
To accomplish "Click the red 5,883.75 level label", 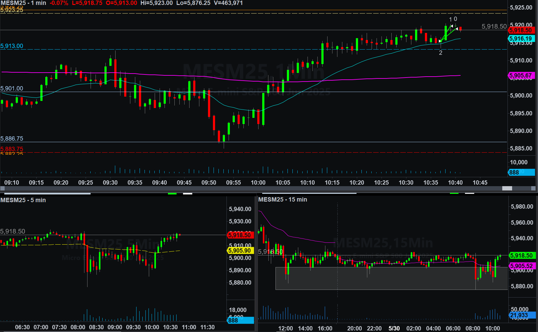I will (12, 149).
